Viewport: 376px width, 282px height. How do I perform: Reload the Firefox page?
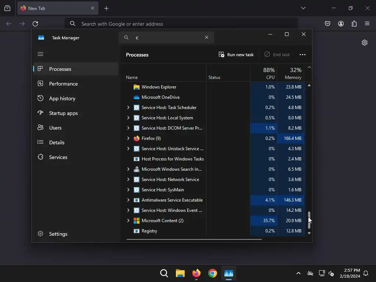(35, 24)
